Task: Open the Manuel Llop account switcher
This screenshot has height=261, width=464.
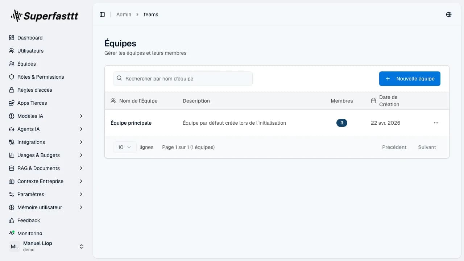Action: coord(46,246)
